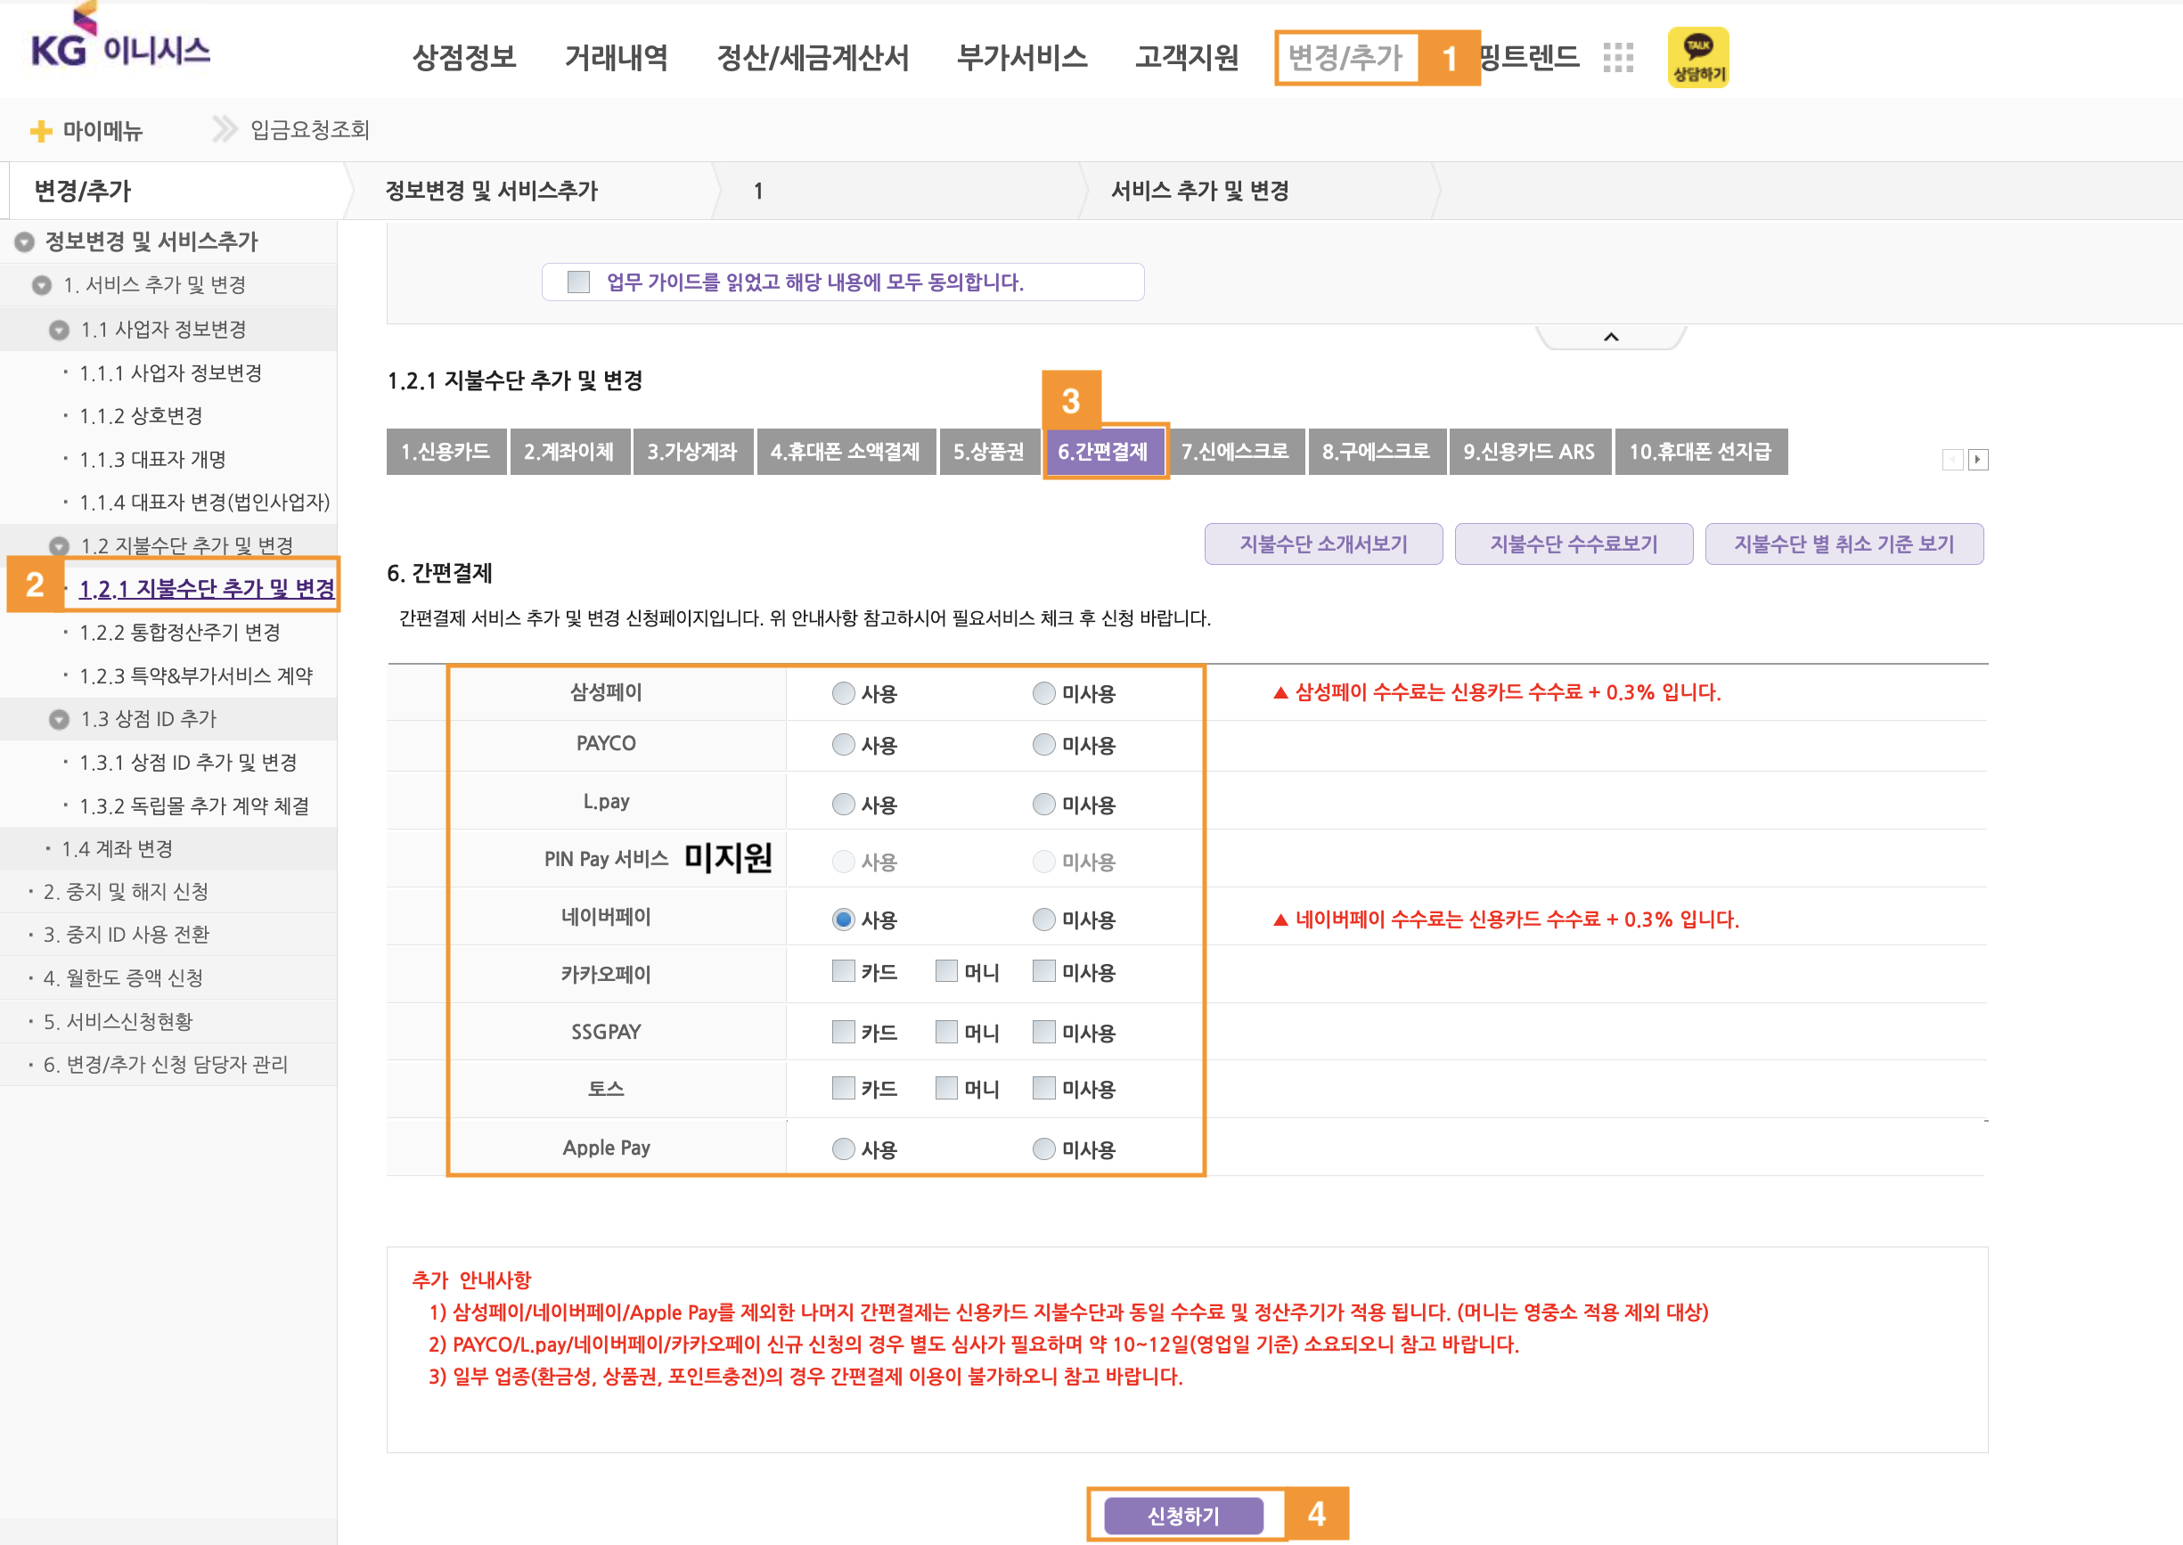
Task: Check 카드 for 토스
Action: [843, 1087]
